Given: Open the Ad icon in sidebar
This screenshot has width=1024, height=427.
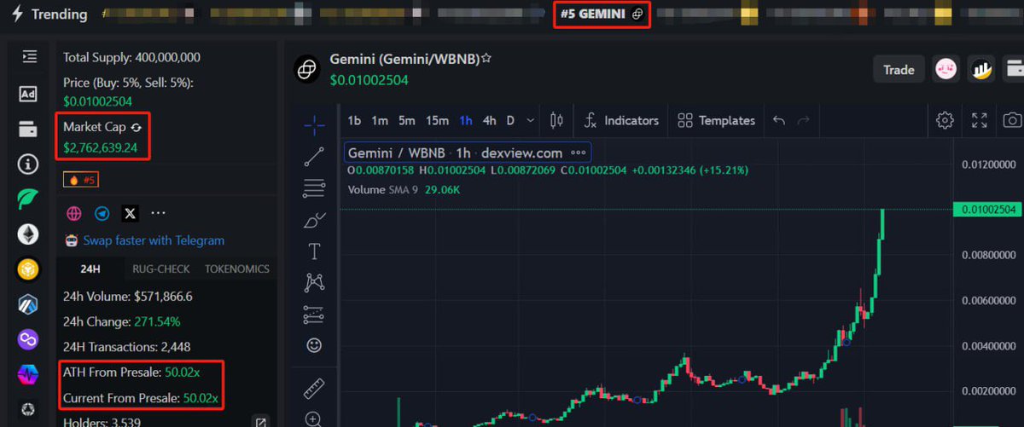Looking at the screenshot, I should click(x=29, y=94).
